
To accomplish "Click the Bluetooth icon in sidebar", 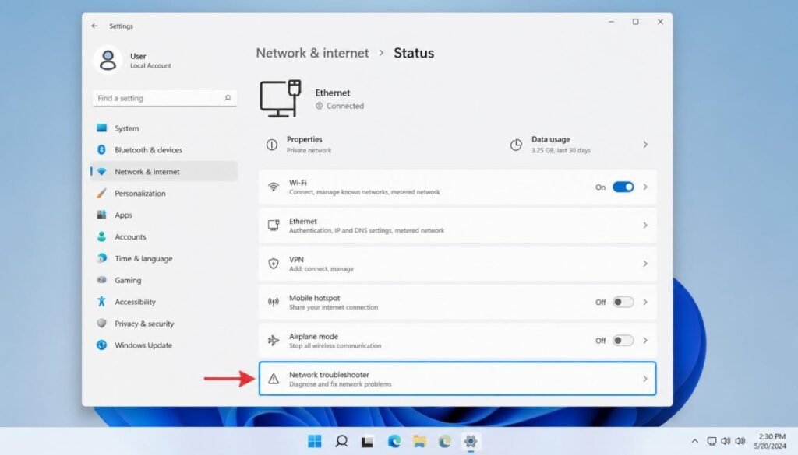I will click(x=101, y=150).
